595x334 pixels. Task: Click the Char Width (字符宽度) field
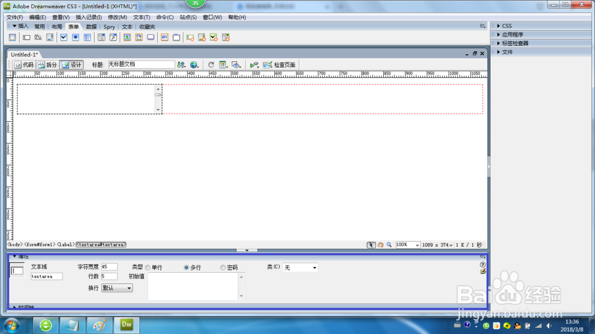click(x=109, y=267)
